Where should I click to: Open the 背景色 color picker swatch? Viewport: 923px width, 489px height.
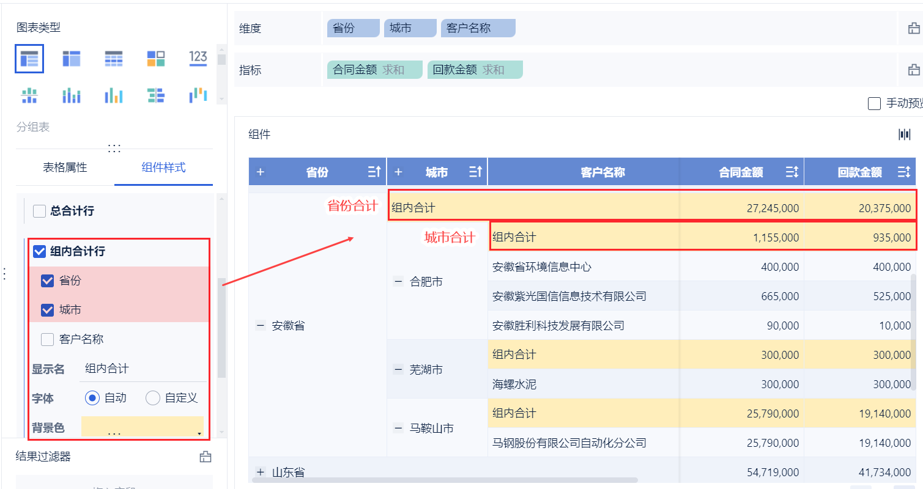coord(142,427)
